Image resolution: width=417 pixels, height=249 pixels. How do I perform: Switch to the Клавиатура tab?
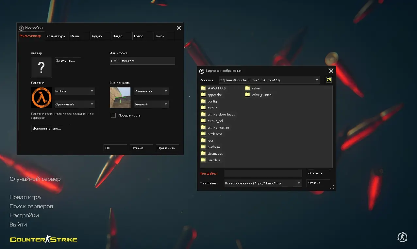pos(56,36)
